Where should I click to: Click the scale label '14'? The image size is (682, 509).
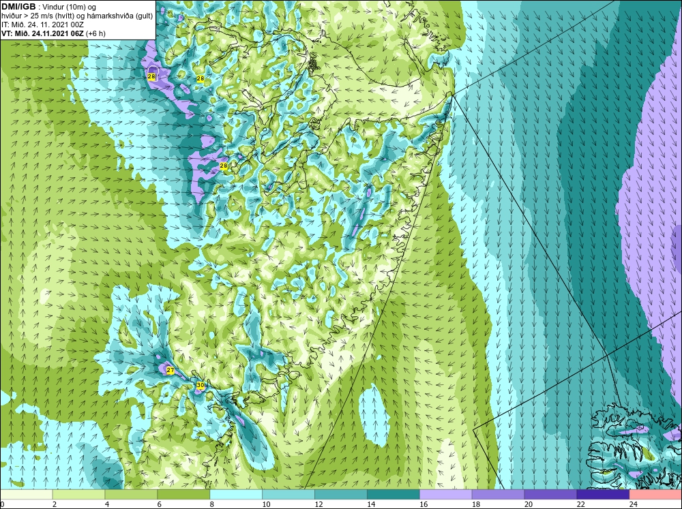tap(370, 504)
